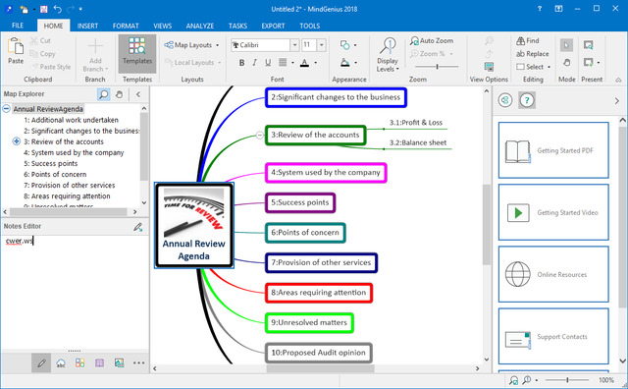Click the Auto Zoom button
Screen dimensions: 628x389
click(432, 40)
